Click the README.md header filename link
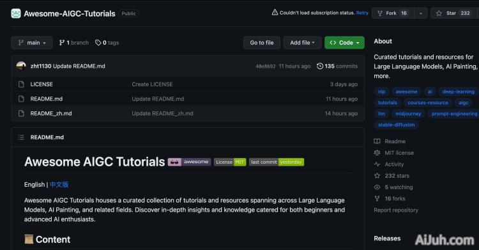 coord(47,137)
